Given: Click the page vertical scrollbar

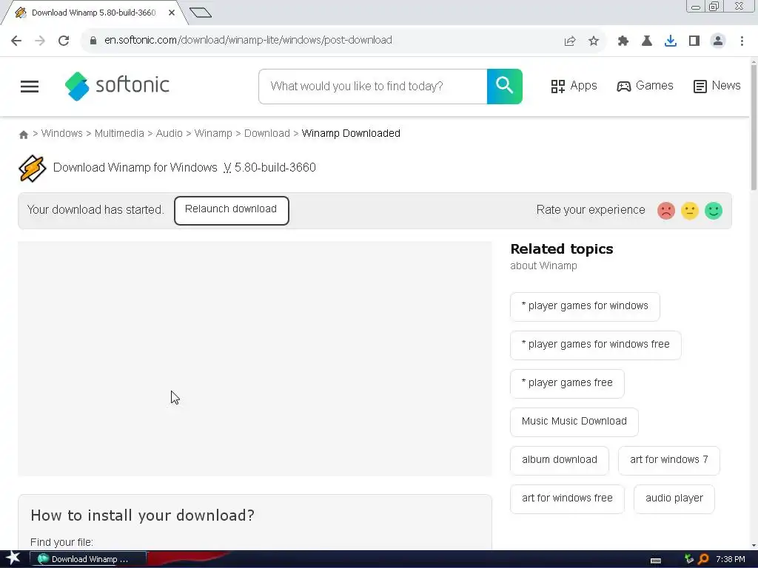Looking at the screenshot, I should (754, 126).
